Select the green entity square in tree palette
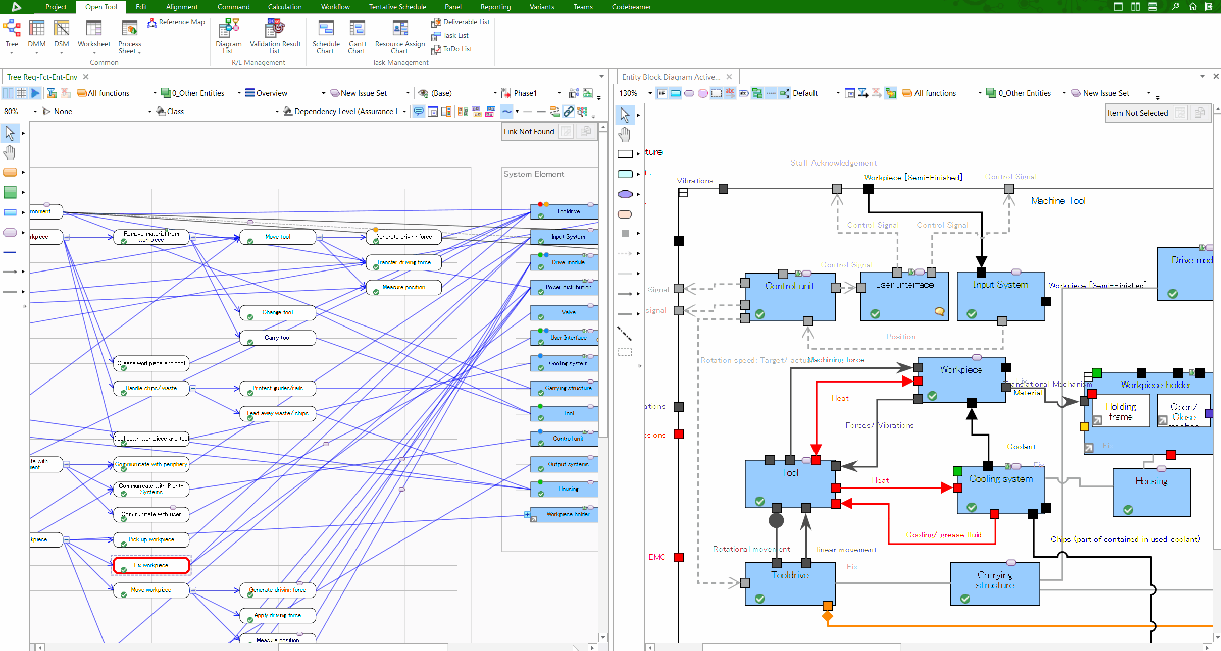The image size is (1221, 651). click(10, 192)
